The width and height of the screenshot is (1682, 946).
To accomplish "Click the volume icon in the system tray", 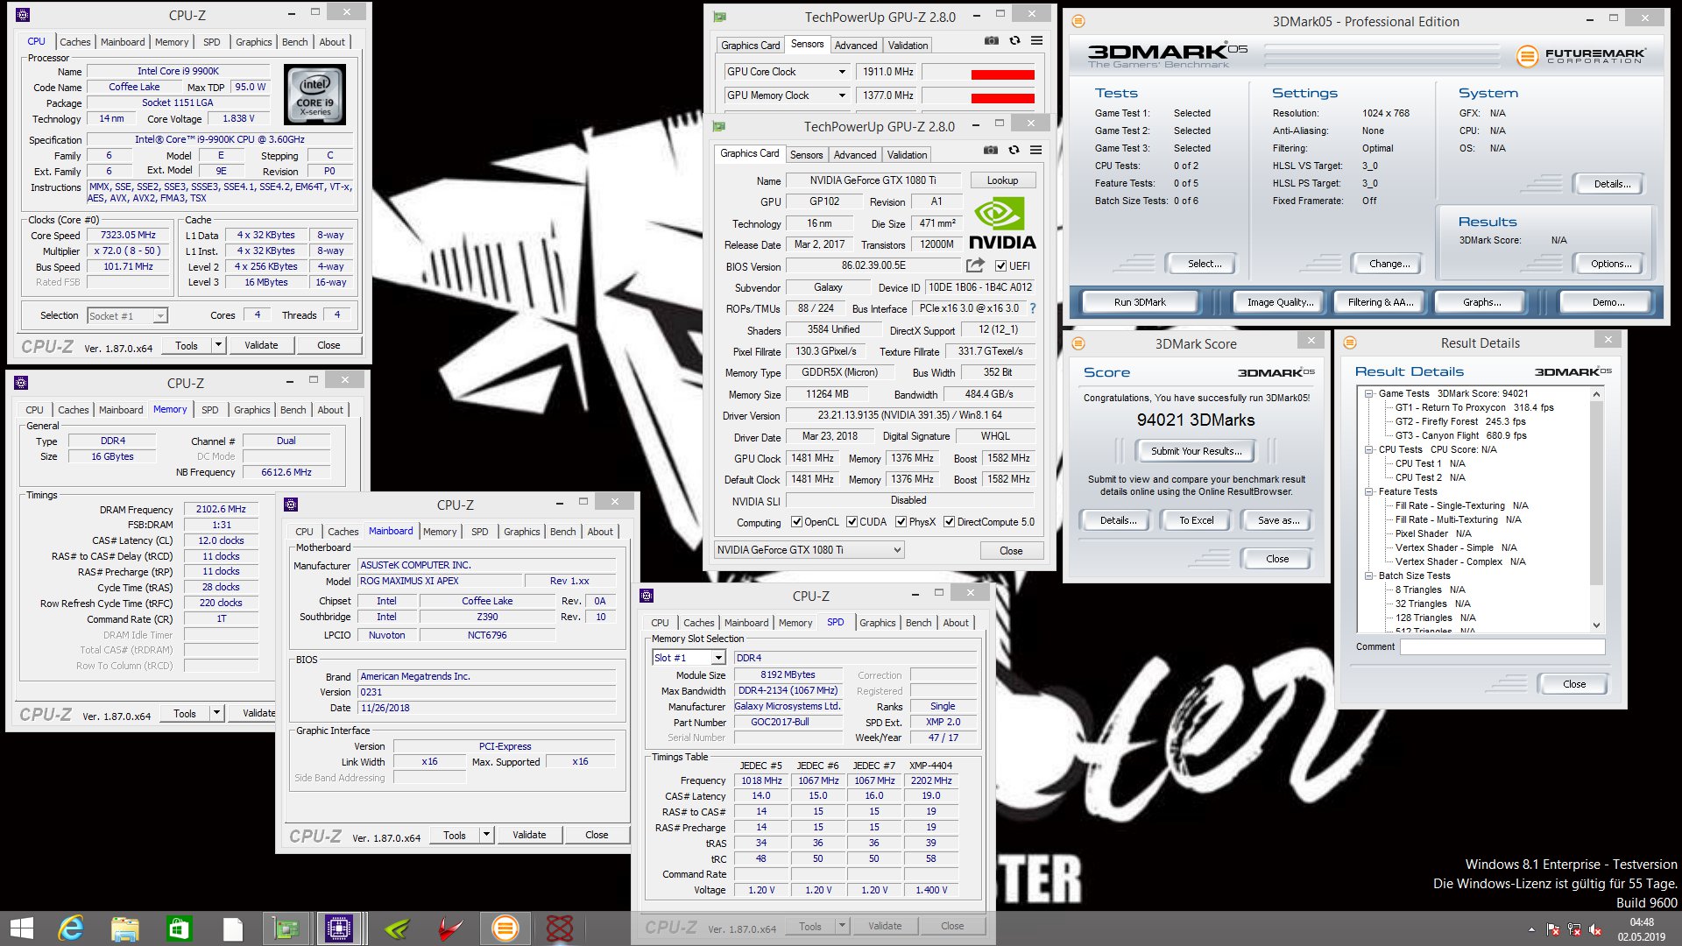I will coord(1596,929).
